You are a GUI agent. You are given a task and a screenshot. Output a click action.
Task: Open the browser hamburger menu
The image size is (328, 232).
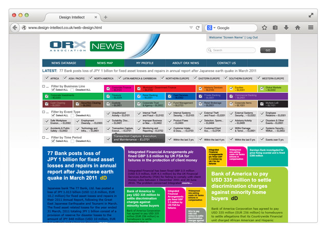[311, 28]
